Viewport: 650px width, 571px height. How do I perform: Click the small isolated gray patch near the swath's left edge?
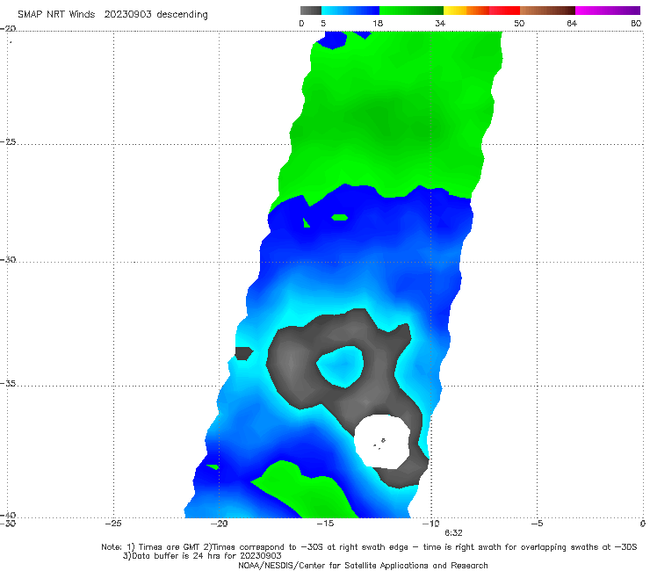[x=244, y=353]
